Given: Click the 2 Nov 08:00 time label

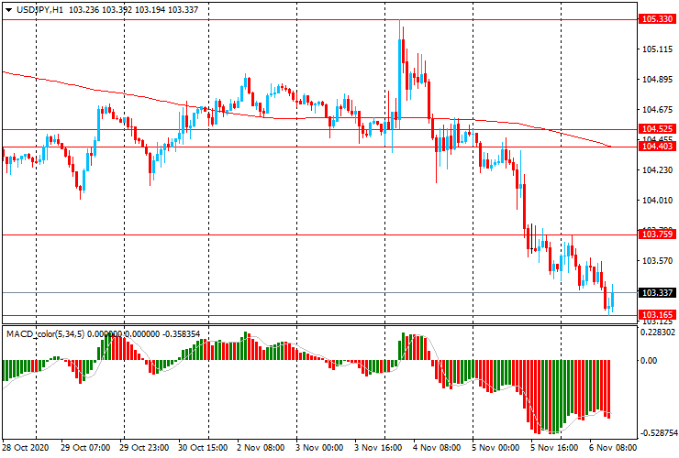Looking at the screenshot, I should pyautogui.click(x=261, y=448).
